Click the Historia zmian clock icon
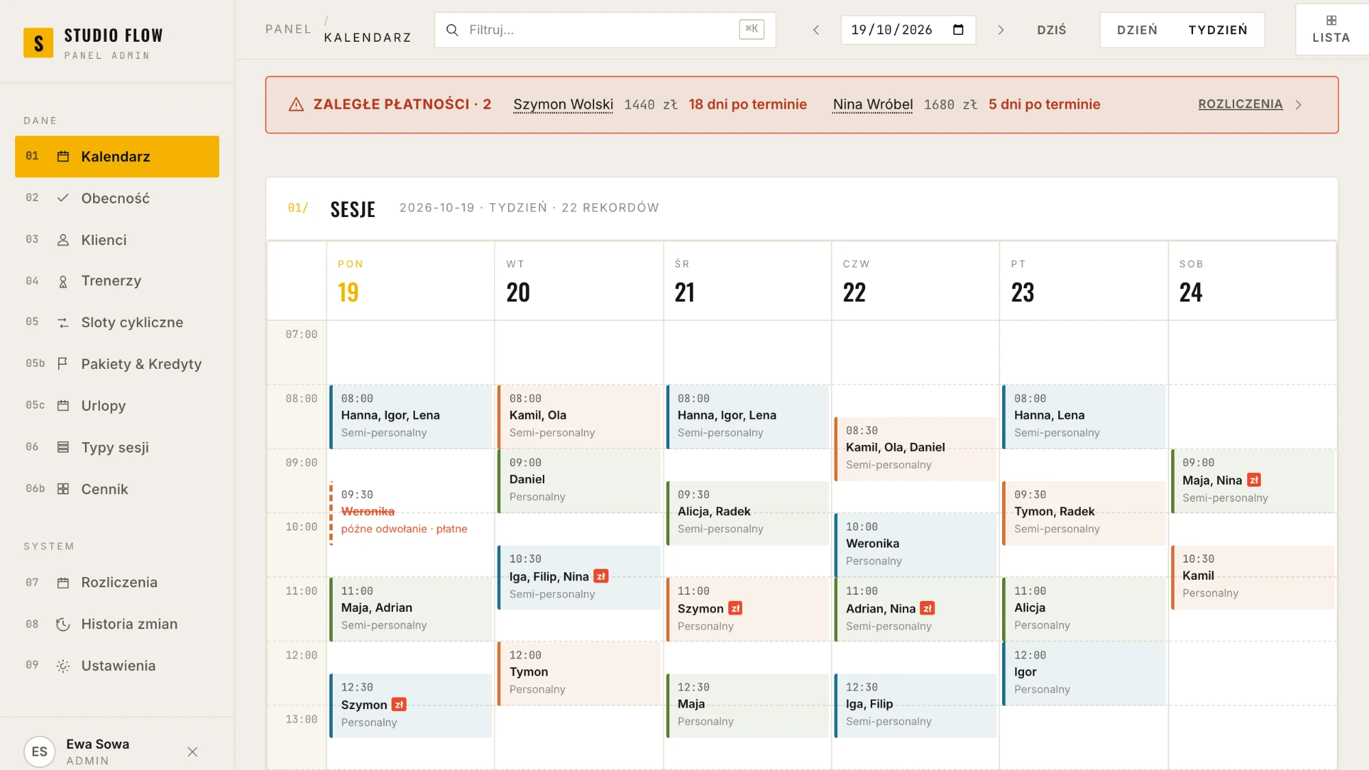Viewport: 1369px width, 770px height. [x=63, y=624]
